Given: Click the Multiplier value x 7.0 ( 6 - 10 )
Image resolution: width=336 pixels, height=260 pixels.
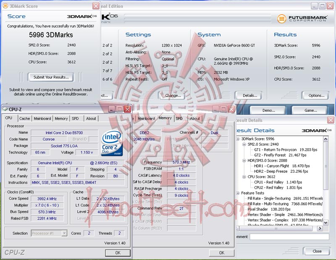Looking at the screenshot, I should tap(47, 205).
